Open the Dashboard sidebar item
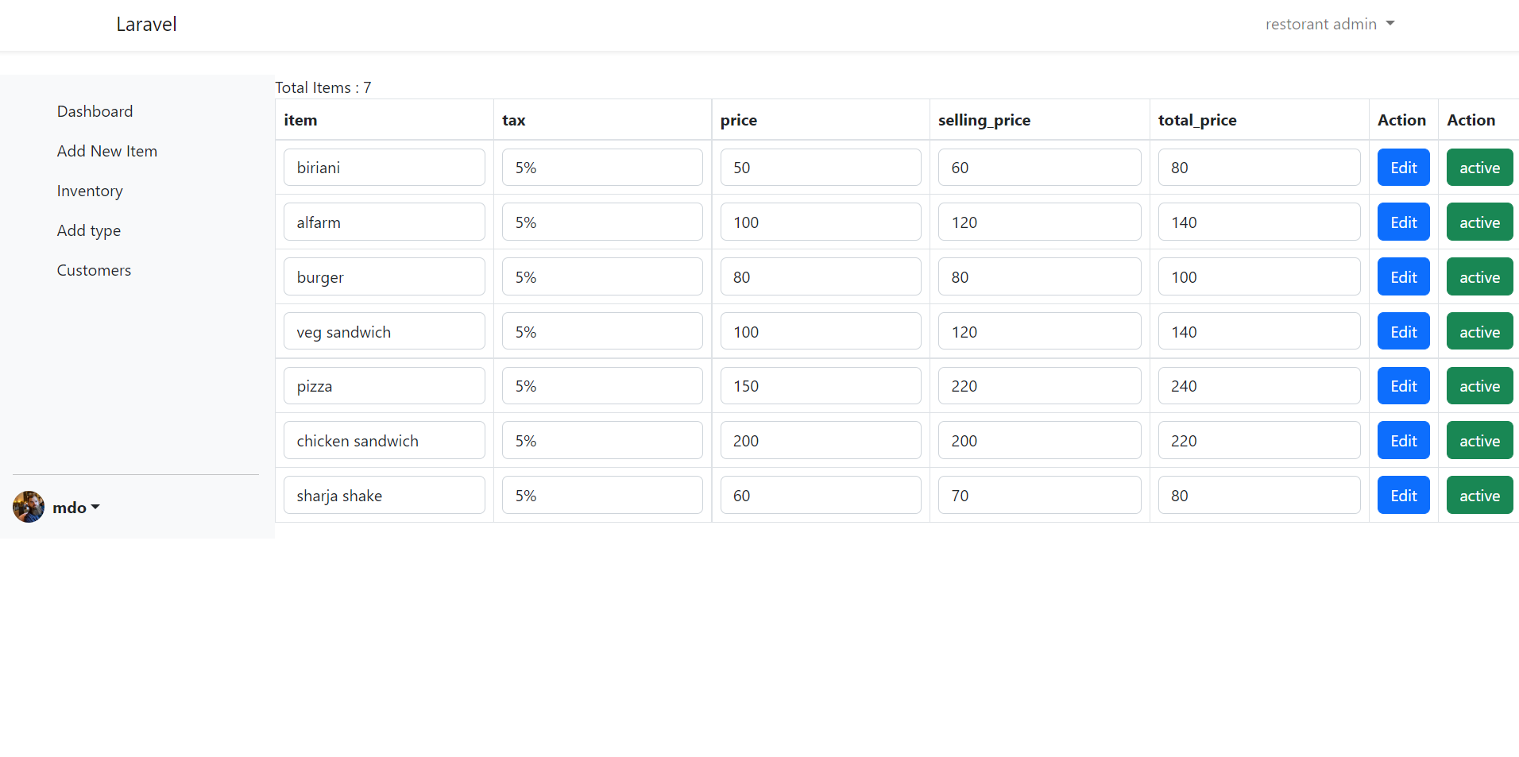Image resolution: width=1519 pixels, height=757 pixels. (x=95, y=111)
